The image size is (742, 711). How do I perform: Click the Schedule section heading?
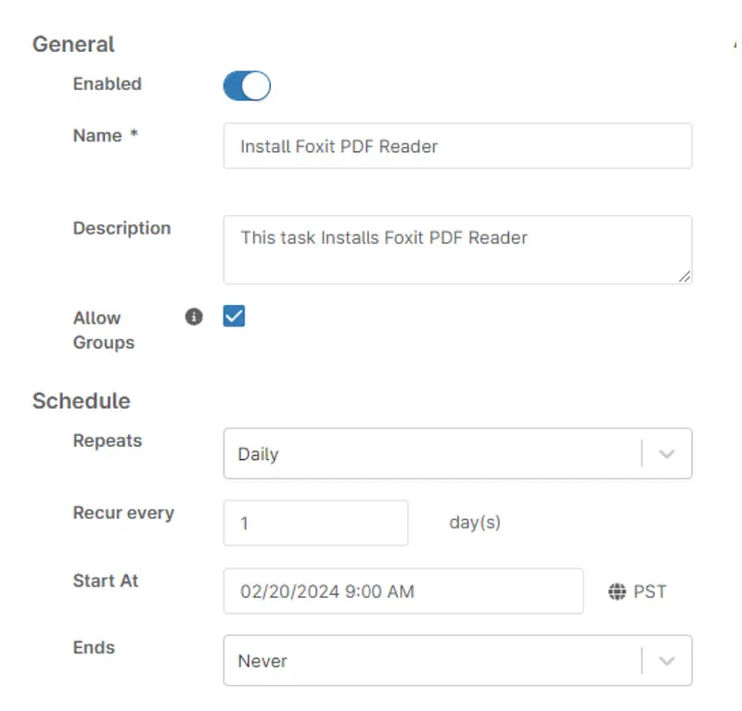point(81,401)
